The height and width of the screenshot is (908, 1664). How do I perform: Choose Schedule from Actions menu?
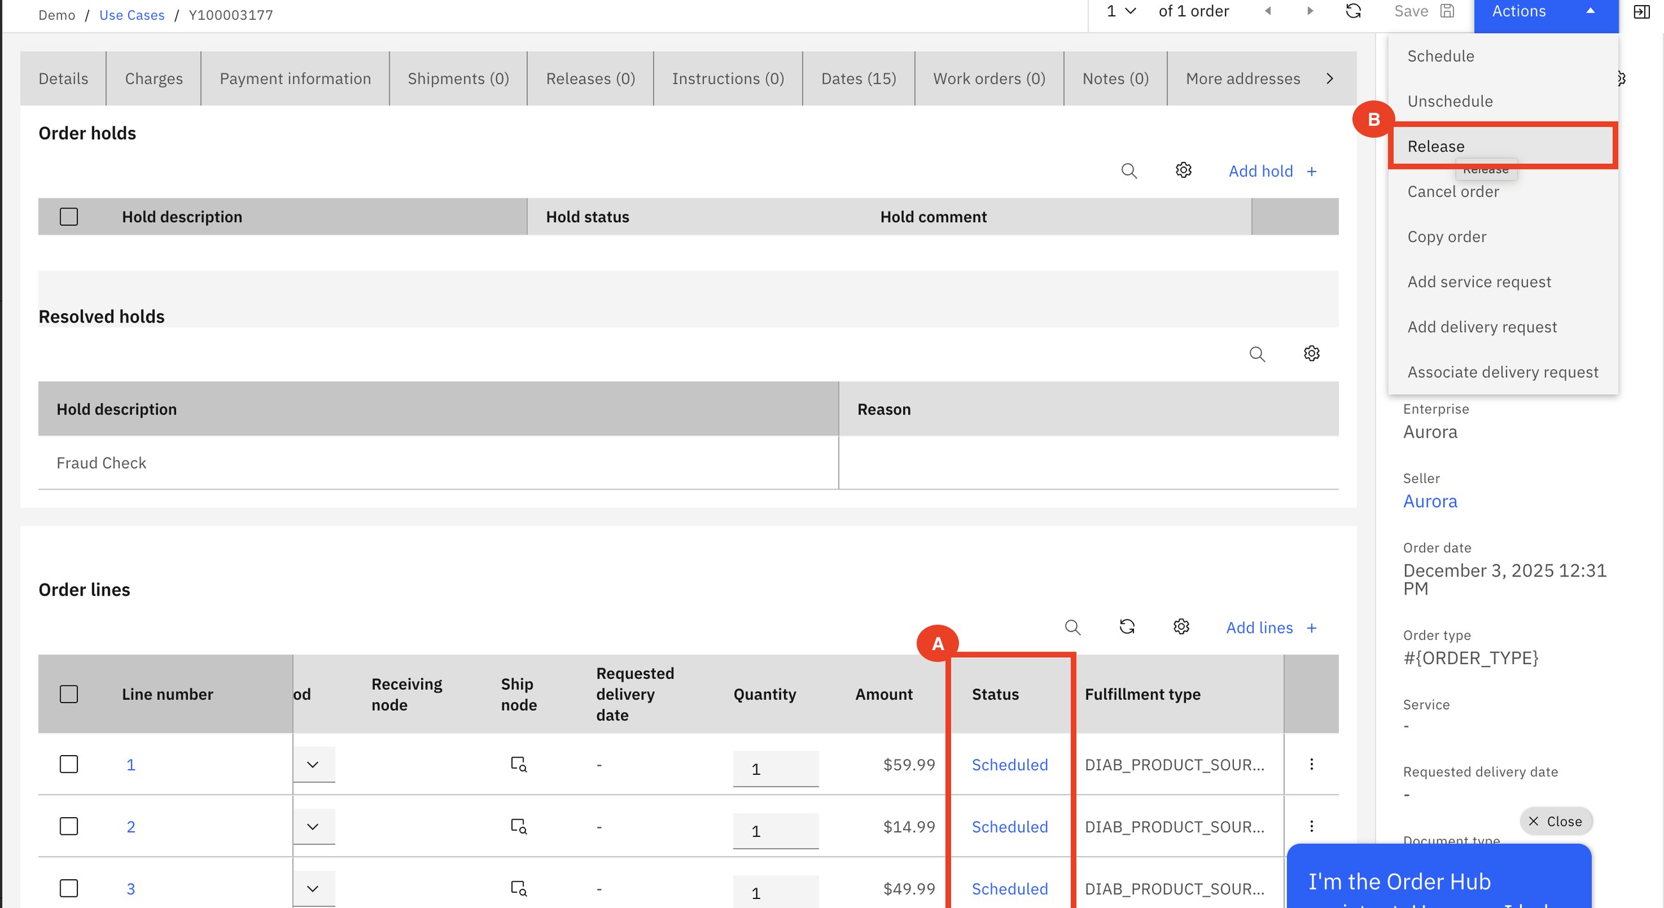[x=1503, y=56]
